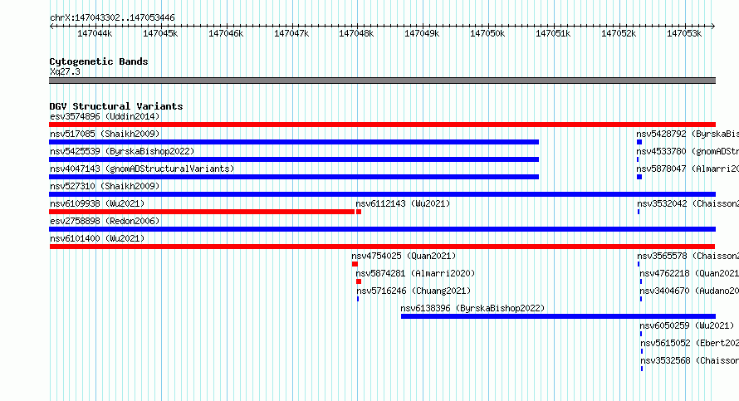Open nsv4754025 (Quan2021) variant label
Screen dimensions: 739x401
click(404, 256)
